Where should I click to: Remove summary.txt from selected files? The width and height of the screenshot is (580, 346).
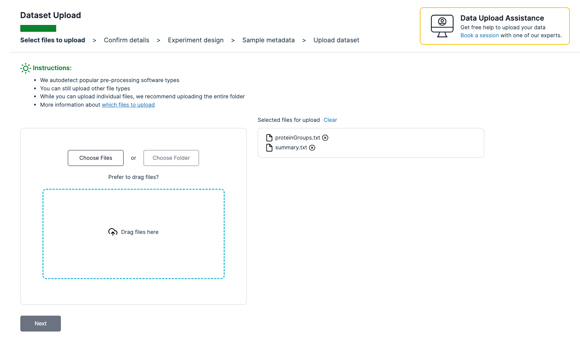pyautogui.click(x=312, y=148)
